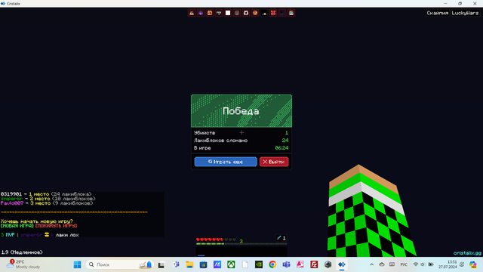483x272 pixels.
Task: Open Microsoft Store from the taskbar
Action: tap(203, 264)
